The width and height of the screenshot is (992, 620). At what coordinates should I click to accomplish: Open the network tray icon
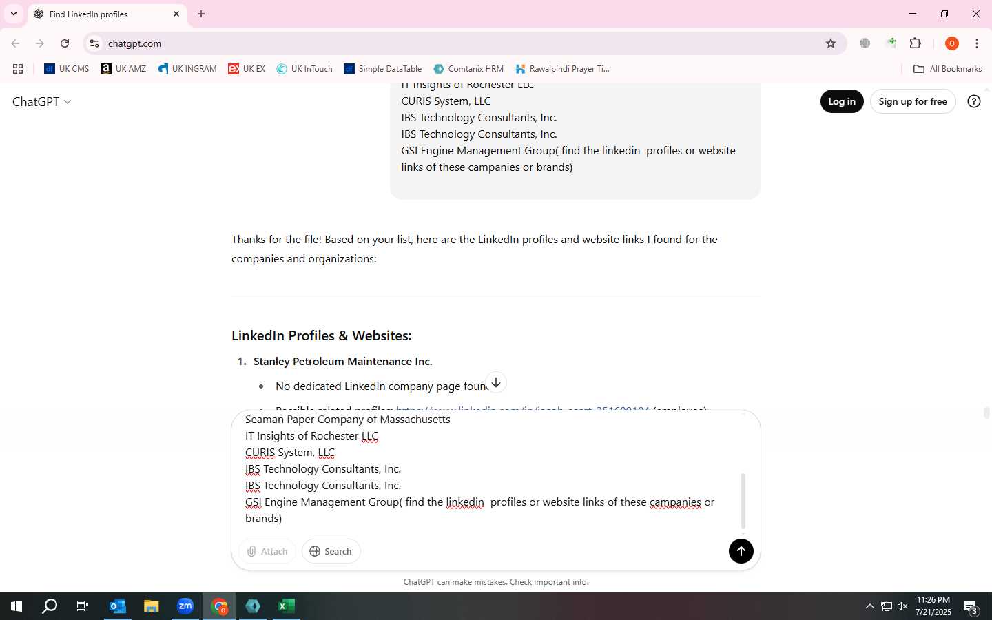(887, 606)
